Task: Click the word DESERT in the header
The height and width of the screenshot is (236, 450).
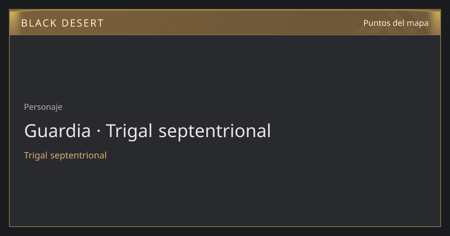Action: click(x=82, y=23)
